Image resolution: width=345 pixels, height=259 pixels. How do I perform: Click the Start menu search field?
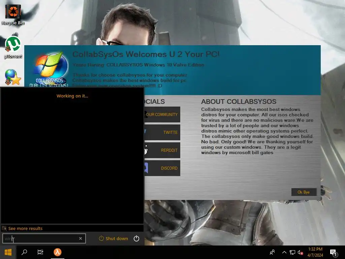pyautogui.click(x=44, y=238)
